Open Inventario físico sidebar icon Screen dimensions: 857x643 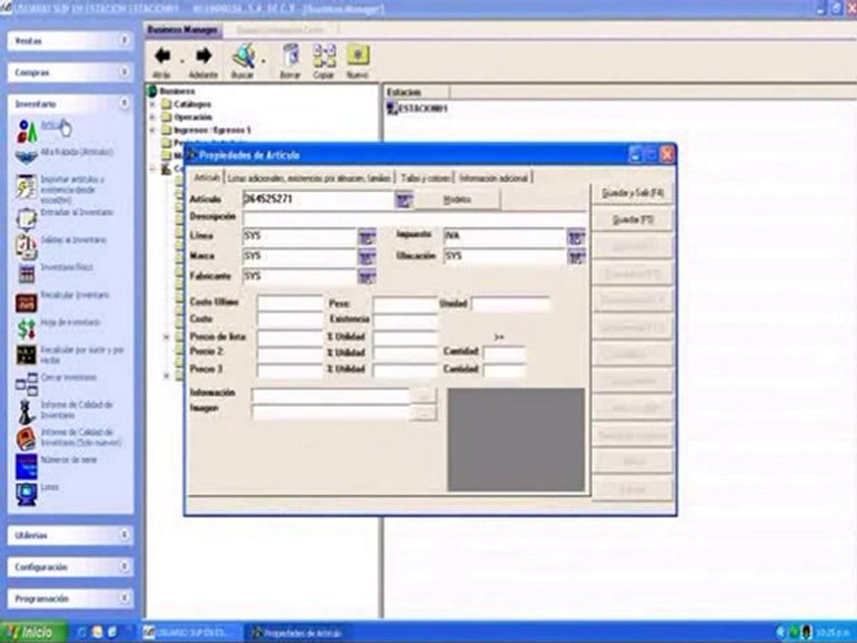coord(26,273)
